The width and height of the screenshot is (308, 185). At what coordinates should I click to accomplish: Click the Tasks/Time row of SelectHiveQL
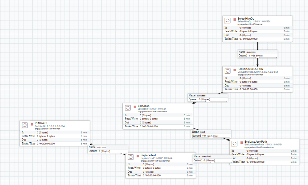coord(257,39)
